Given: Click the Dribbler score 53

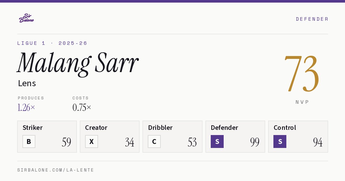Looking at the screenshot, I should click(x=192, y=142).
